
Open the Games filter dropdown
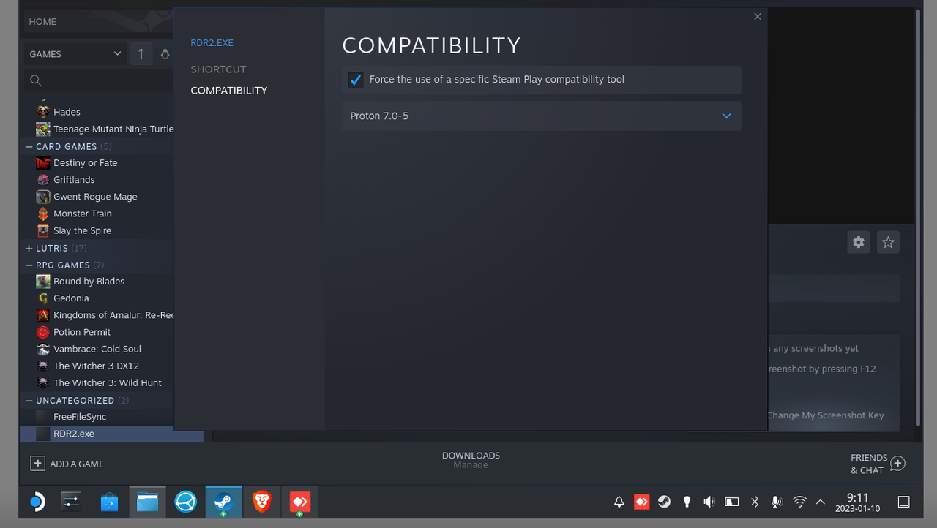tap(75, 53)
